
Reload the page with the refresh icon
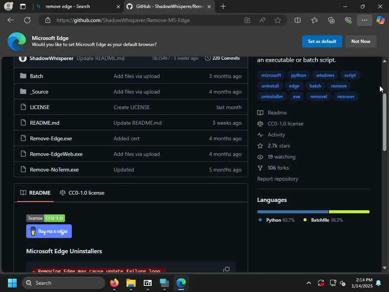(x=27, y=20)
